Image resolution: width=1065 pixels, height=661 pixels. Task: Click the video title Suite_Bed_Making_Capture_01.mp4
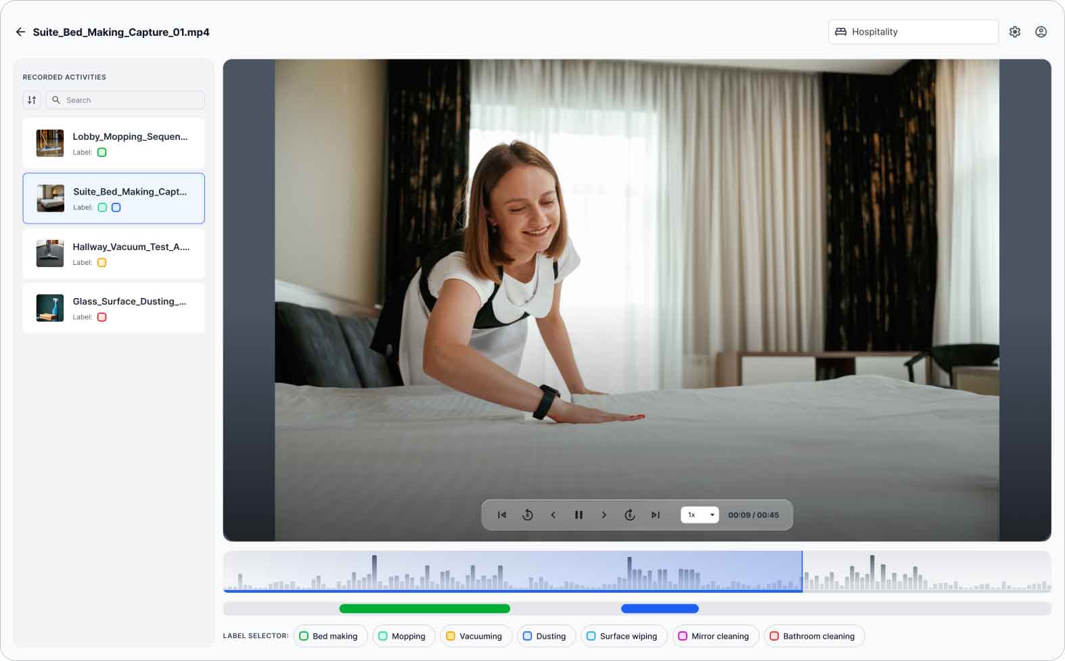[121, 32]
